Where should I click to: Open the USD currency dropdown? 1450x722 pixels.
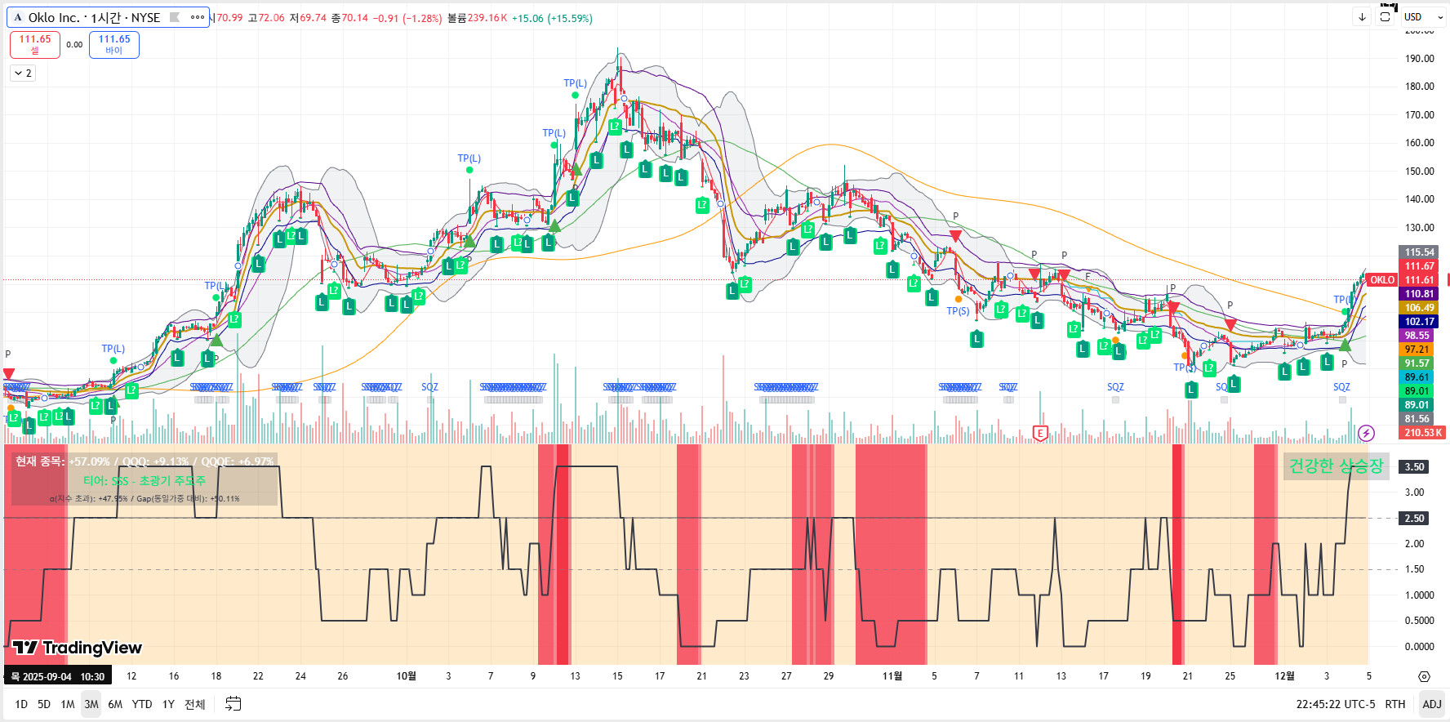click(1424, 16)
